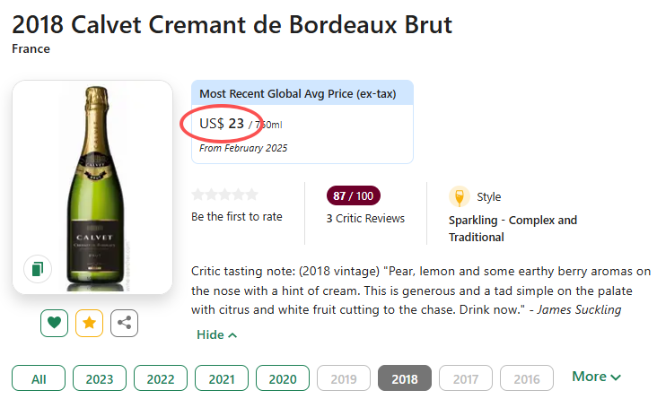Expand More vintages dropdown
Viewport: 657px width, 399px height.
pyautogui.click(x=597, y=377)
